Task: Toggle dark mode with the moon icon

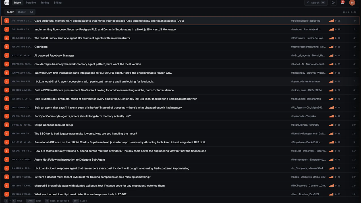Action: tap(333, 3)
